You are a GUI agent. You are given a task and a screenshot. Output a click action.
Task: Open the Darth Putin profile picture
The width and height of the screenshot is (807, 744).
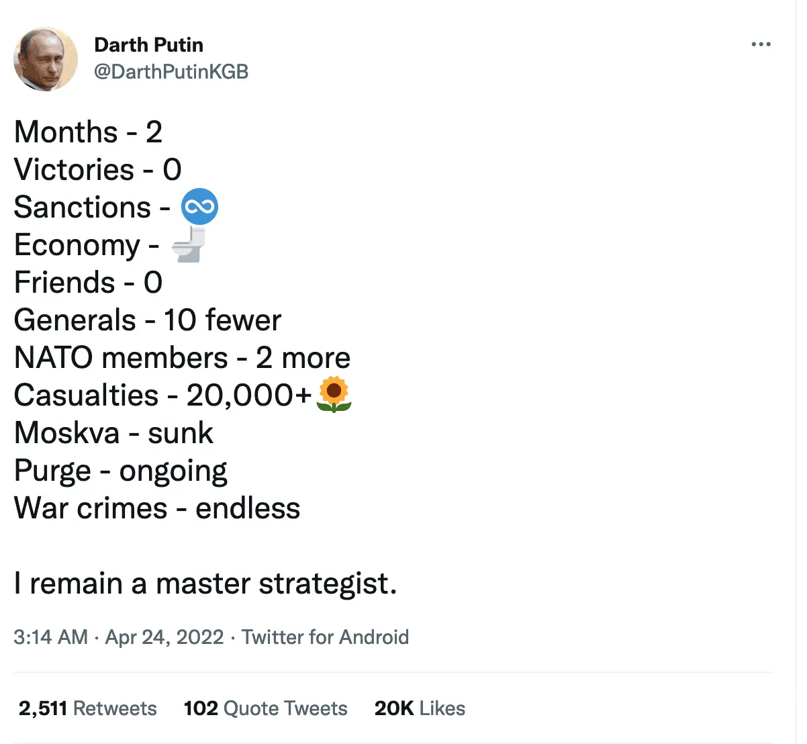[x=46, y=59]
